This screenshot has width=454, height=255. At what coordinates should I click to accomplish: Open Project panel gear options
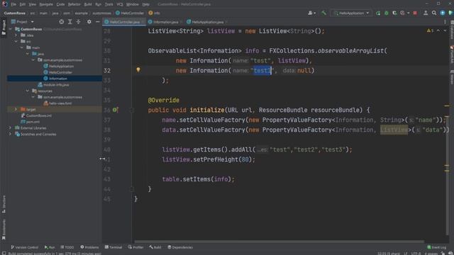pos(89,22)
